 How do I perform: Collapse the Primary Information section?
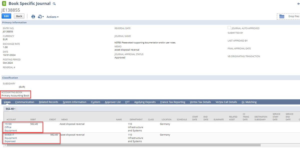coord(14,22)
